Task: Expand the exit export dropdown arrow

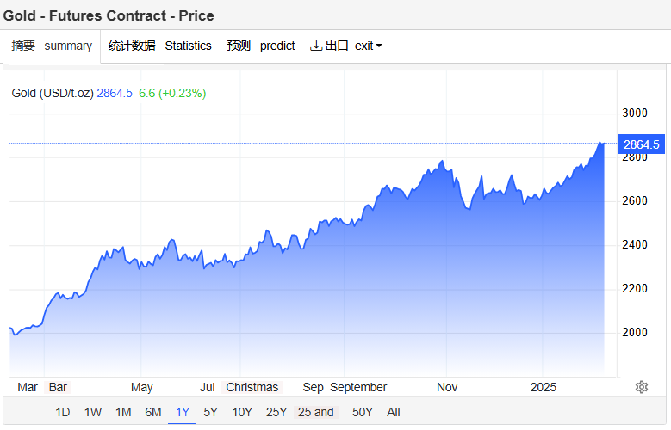Action: point(379,46)
